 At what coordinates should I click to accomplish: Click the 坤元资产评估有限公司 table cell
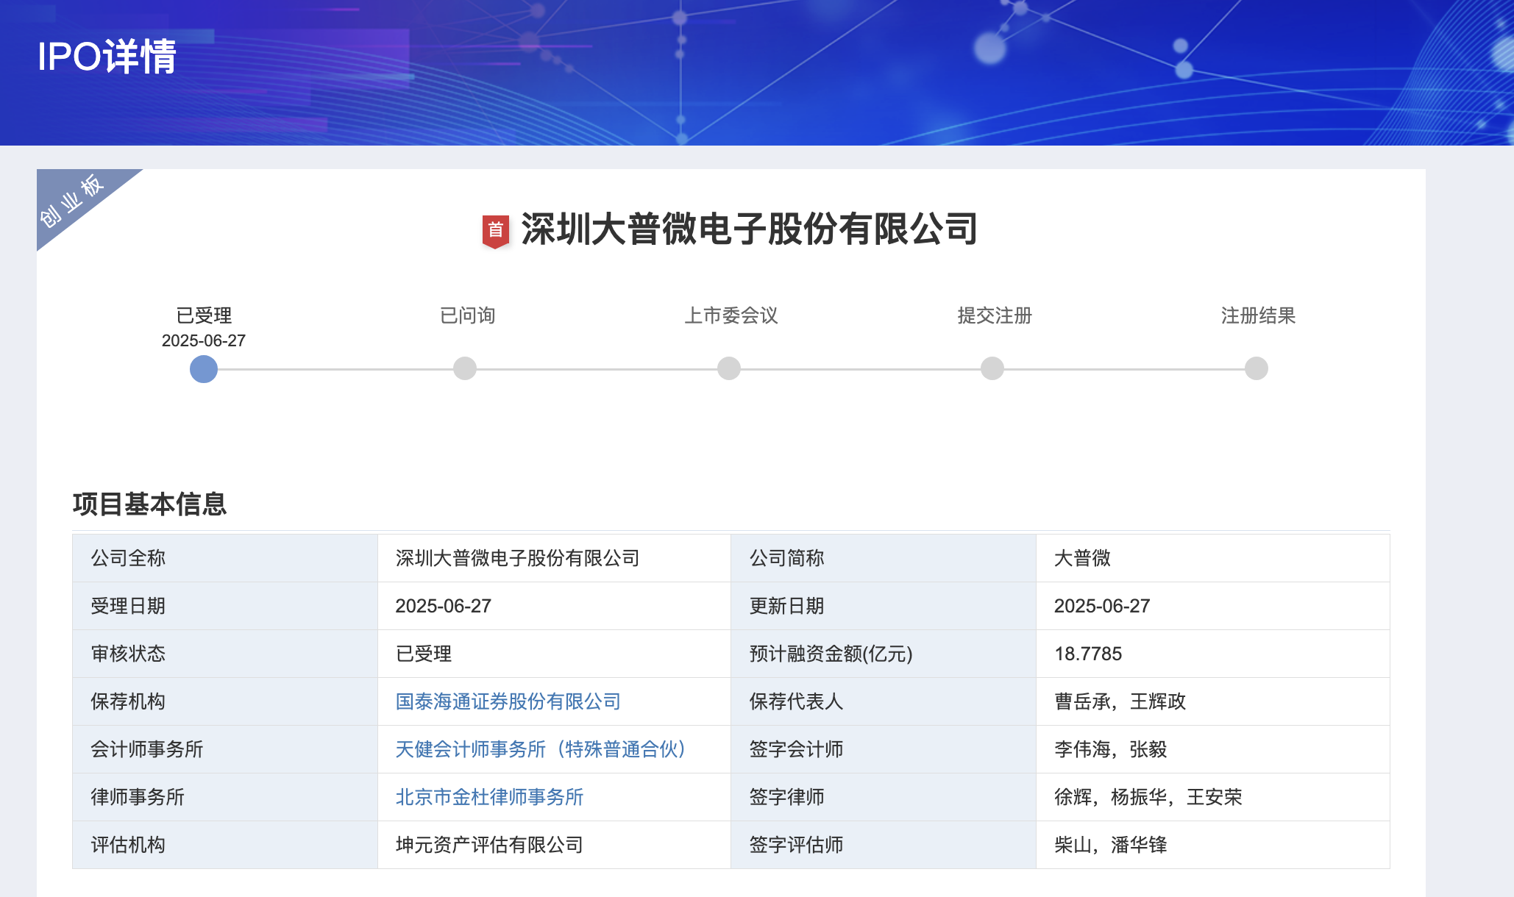point(489,845)
